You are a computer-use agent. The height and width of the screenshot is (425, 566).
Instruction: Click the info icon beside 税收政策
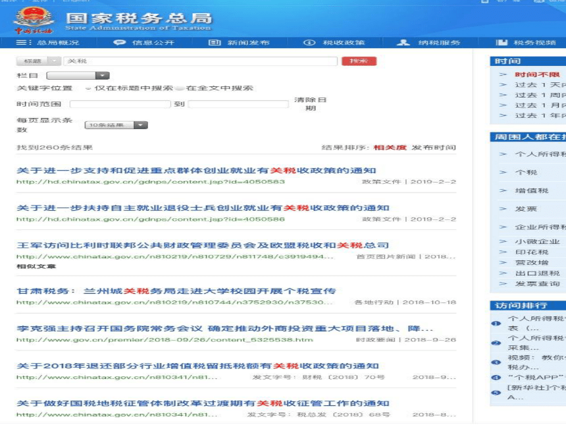(309, 43)
